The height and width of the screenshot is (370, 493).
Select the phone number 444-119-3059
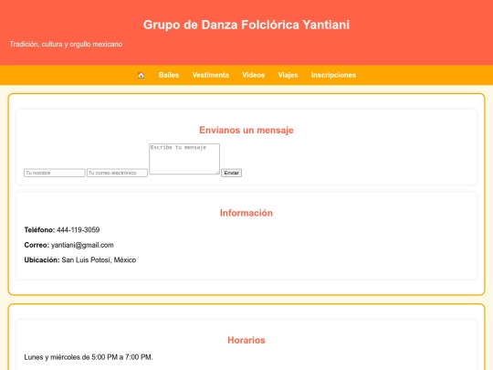click(79, 230)
